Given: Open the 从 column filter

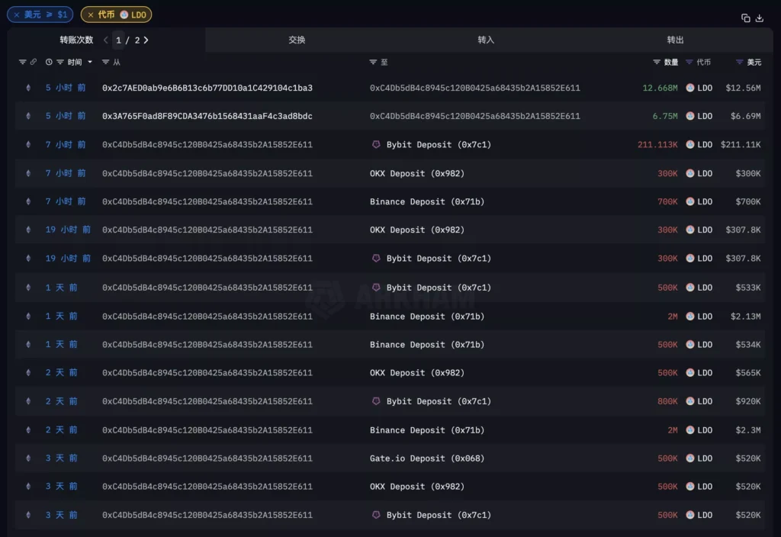Looking at the screenshot, I should 105,62.
